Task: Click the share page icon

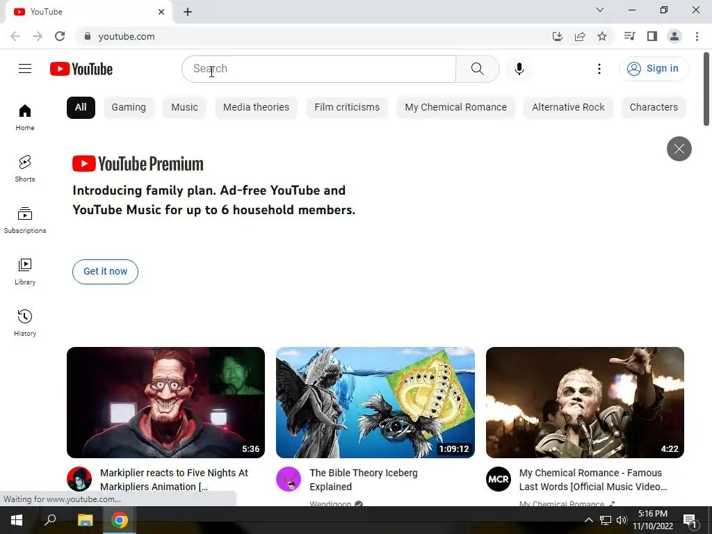Action: [x=580, y=36]
